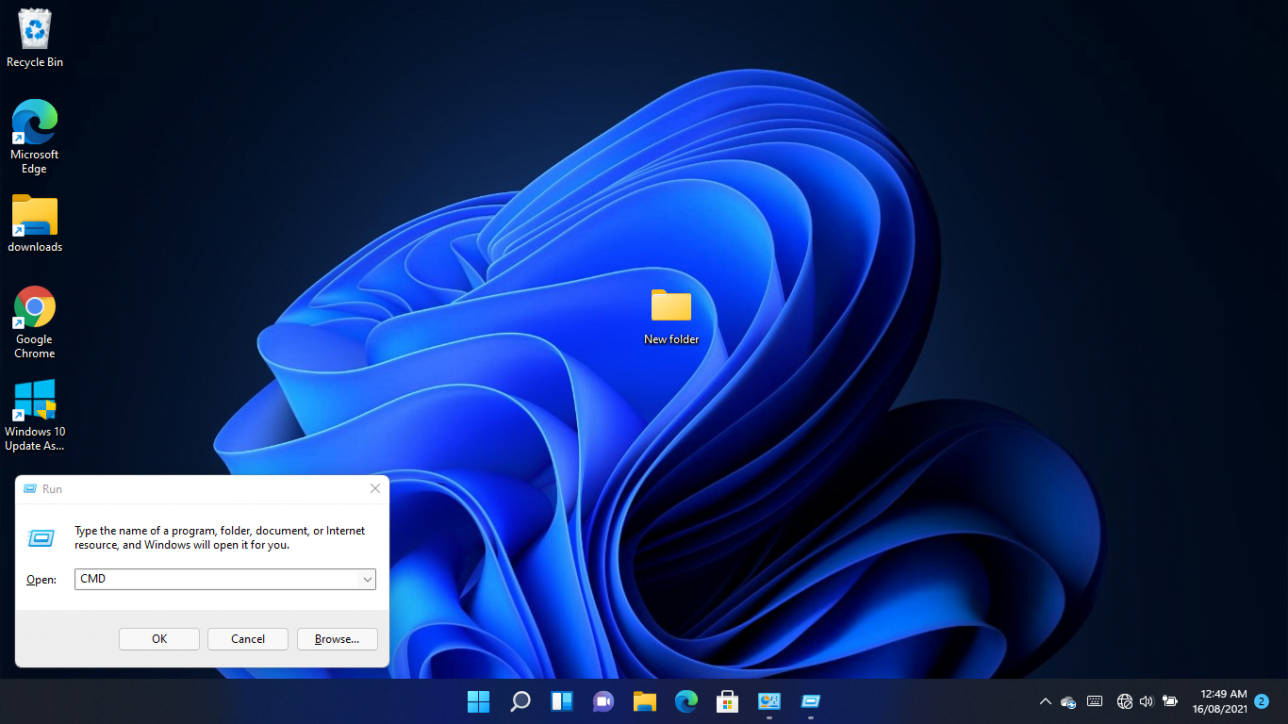Open Windows Search from the taskbar
1288x724 pixels.
pos(520,701)
